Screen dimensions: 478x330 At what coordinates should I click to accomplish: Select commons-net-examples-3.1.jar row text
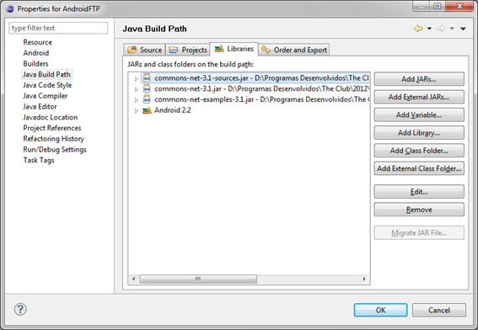click(262, 99)
